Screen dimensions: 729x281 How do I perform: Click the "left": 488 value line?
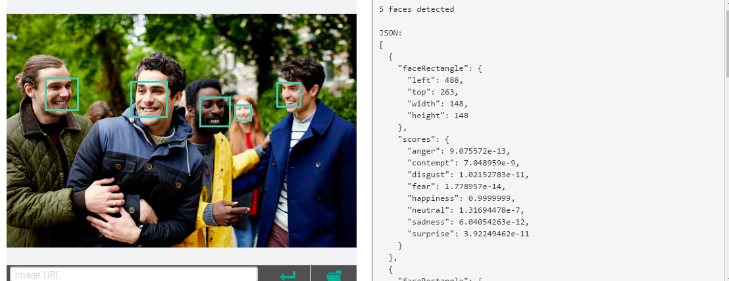(x=435, y=80)
